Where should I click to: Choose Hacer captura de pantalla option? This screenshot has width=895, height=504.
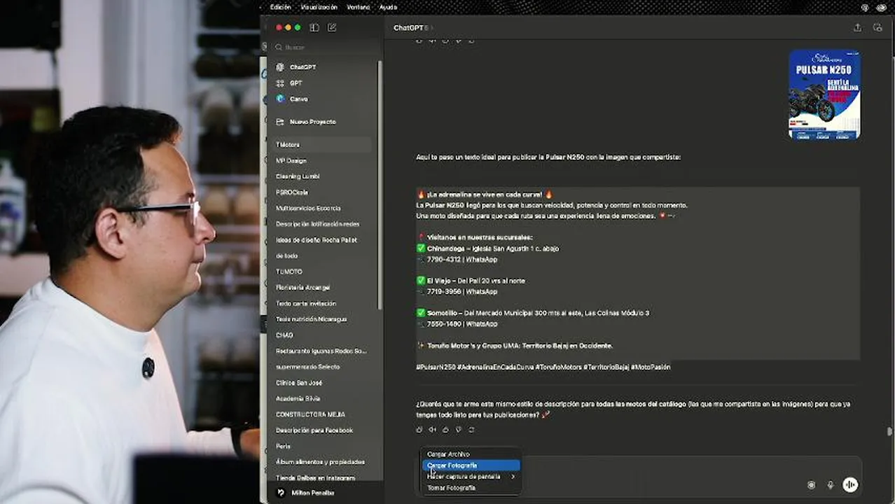click(471, 477)
